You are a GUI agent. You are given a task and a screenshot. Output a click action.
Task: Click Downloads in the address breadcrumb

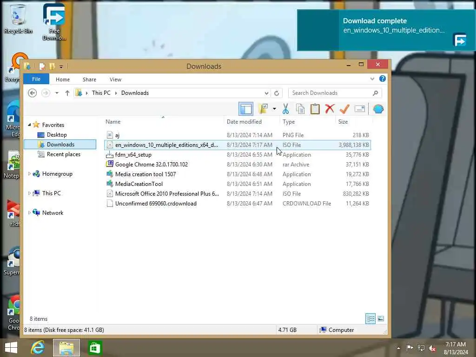(135, 93)
